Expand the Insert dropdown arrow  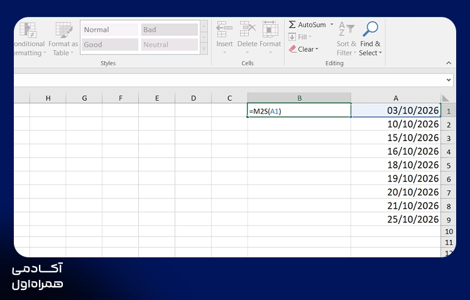coord(224,53)
